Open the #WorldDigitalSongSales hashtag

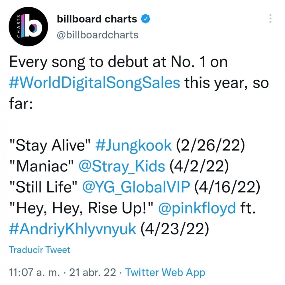tap(95, 83)
